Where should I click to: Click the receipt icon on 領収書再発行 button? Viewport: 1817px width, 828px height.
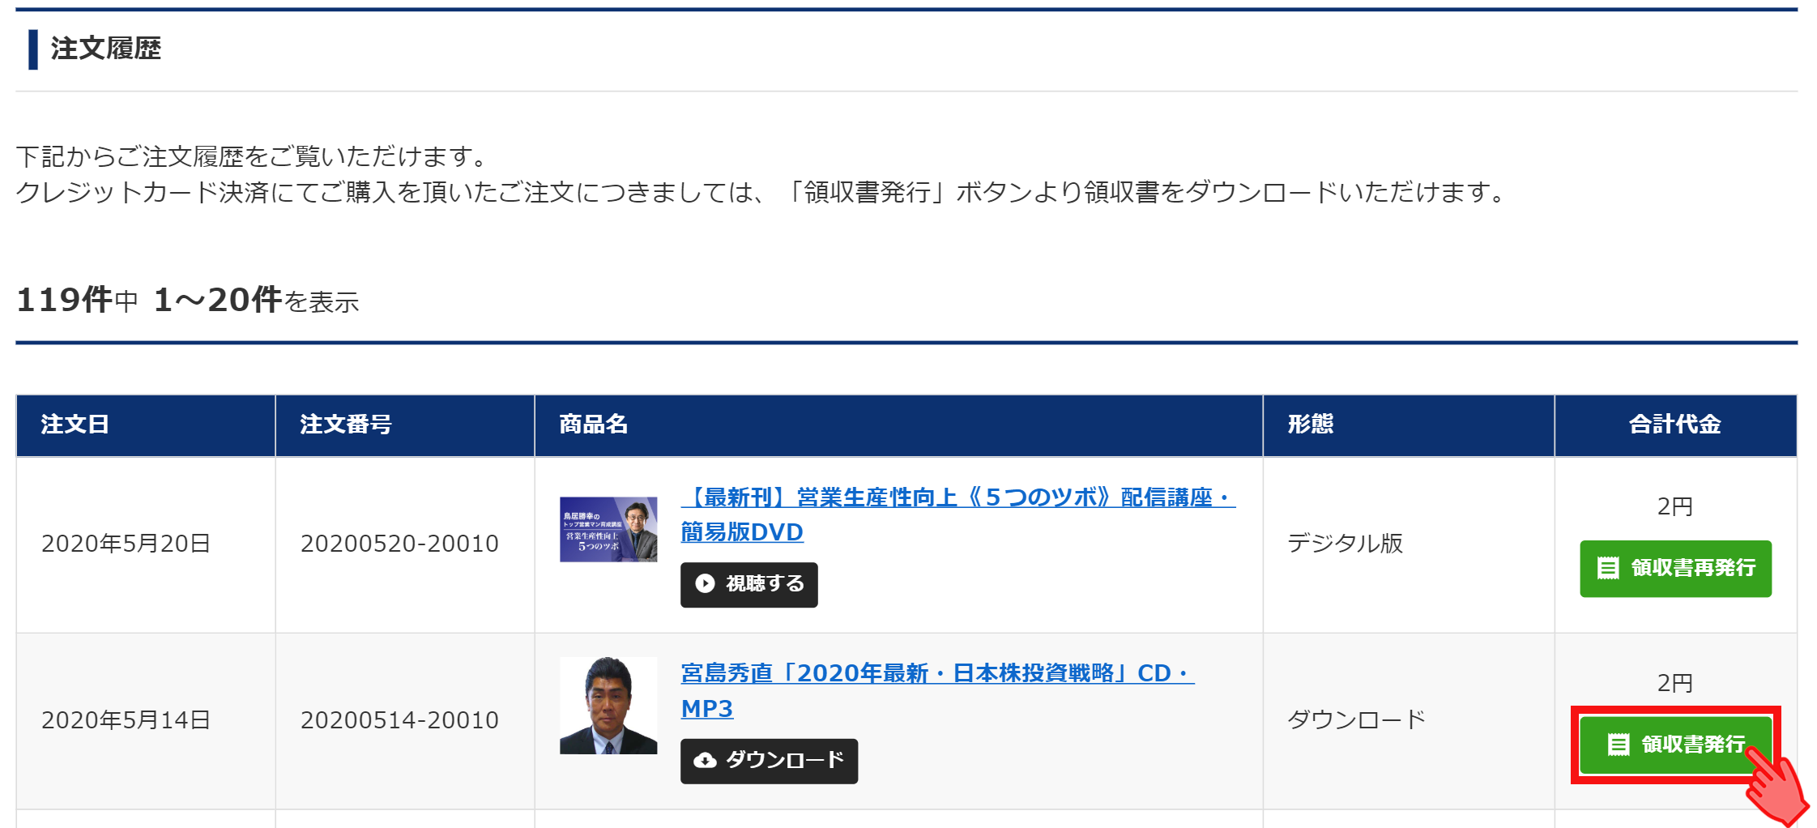coord(1607,568)
